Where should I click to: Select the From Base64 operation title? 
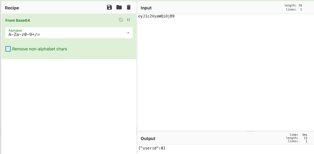coord(18,20)
